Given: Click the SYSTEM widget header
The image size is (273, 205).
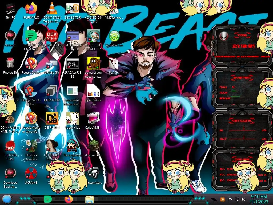Looking at the screenshot, I should [x=242, y=78].
